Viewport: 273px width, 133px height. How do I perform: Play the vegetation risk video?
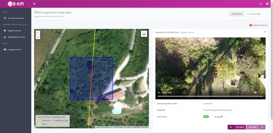159,92
